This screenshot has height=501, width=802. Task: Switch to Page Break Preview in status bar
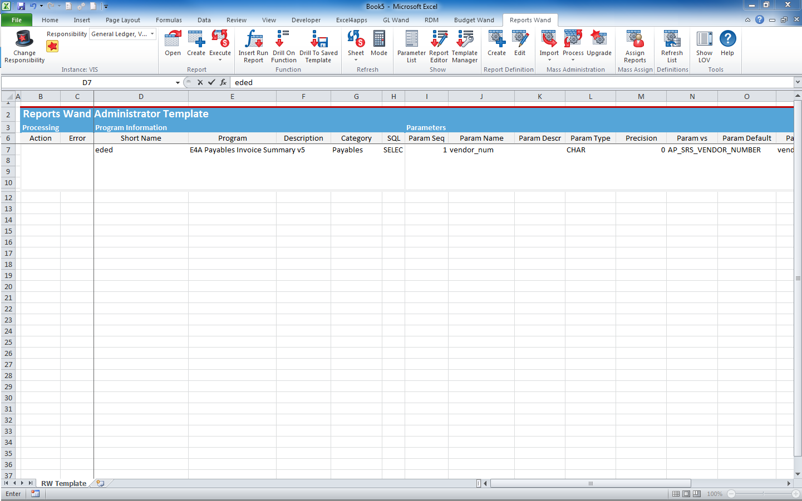pyautogui.click(x=697, y=494)
